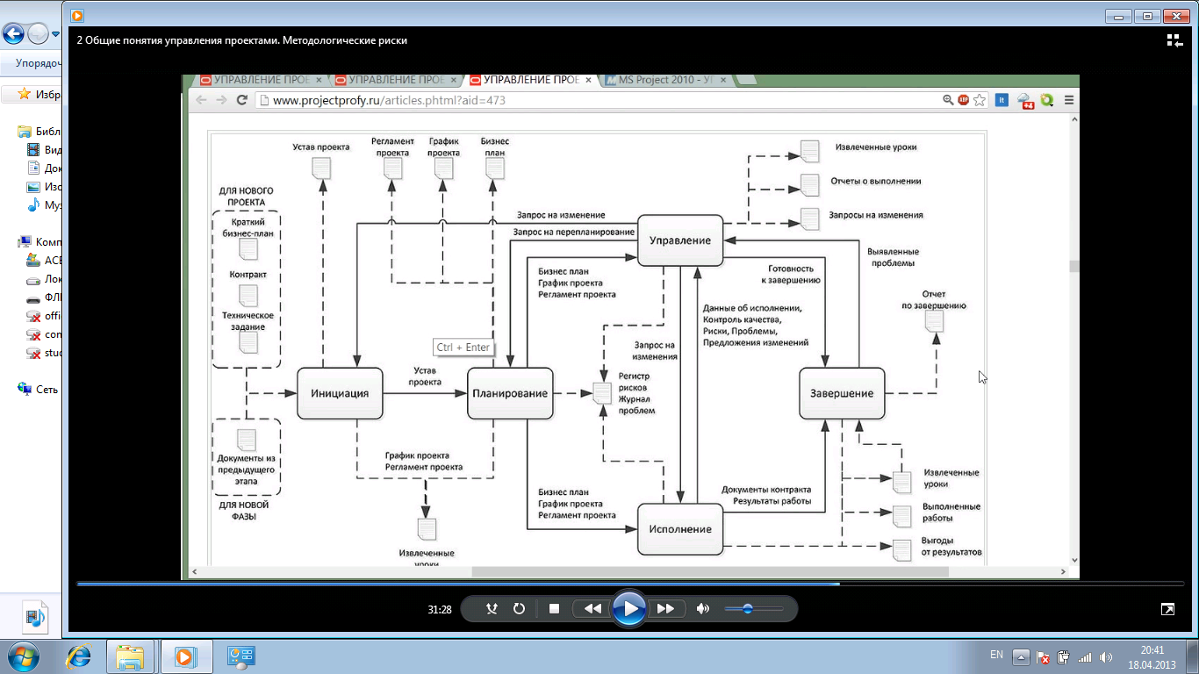The height and width of the screenshot is (674, 1199).
Task: Open Explorer recent locations dropdown arrow
Action: click(56, 34)
